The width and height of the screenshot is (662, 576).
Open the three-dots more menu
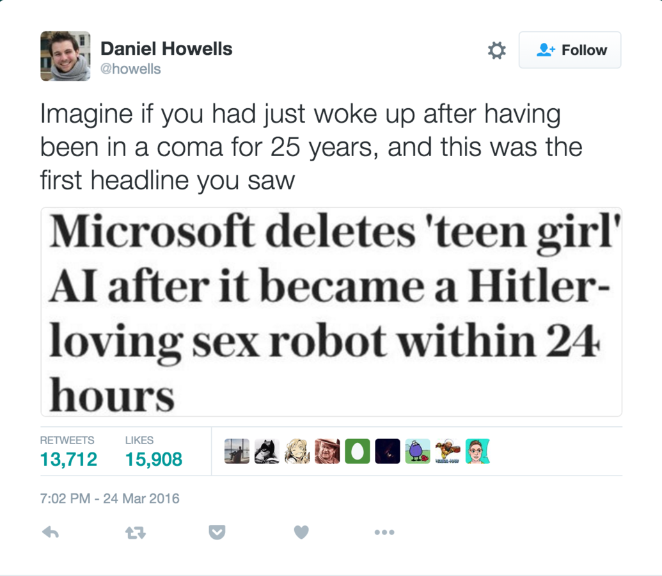(x=384, y=532)
